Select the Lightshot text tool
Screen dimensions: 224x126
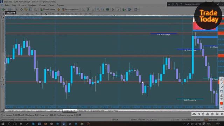(222, 99)
